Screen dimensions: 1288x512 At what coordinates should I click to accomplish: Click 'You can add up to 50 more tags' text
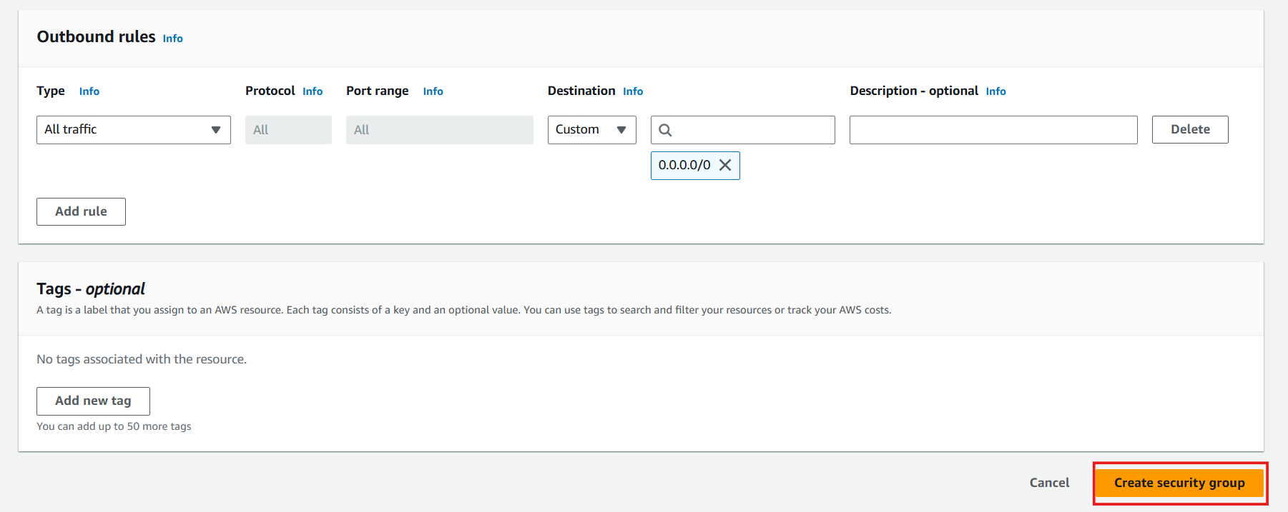pyautogui.click(x=114, y=426)
